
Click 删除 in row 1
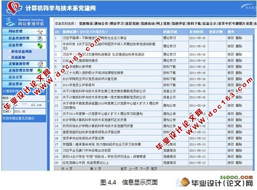[x=239, y=38]
